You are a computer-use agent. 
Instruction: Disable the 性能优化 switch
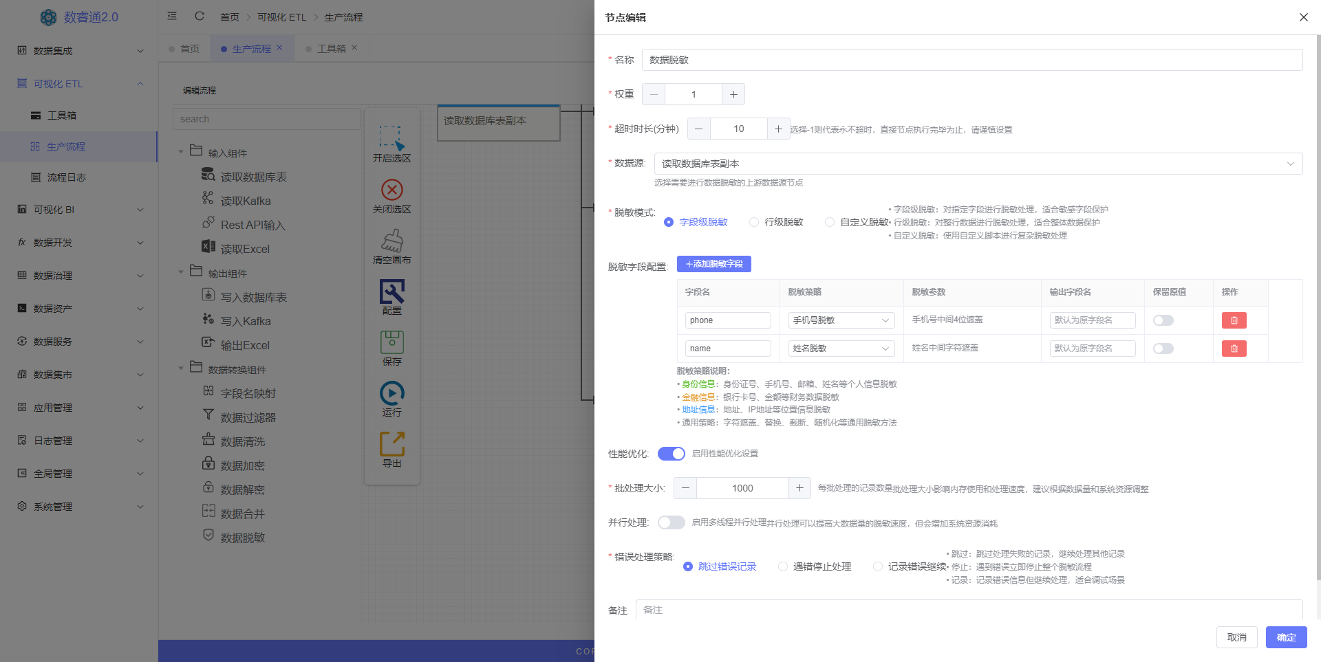(671, 454)
